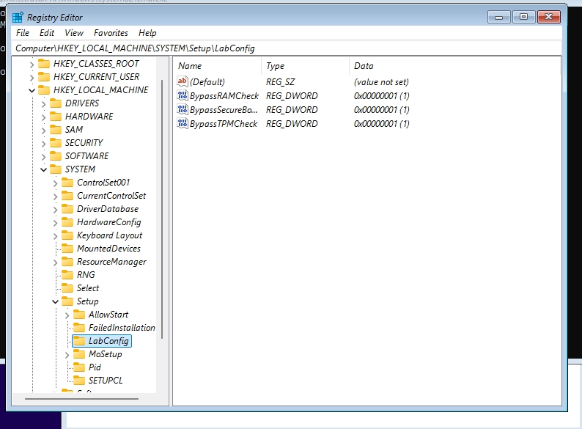
Task: Maximize the Registry Editor window
Action: coord(523,17)
